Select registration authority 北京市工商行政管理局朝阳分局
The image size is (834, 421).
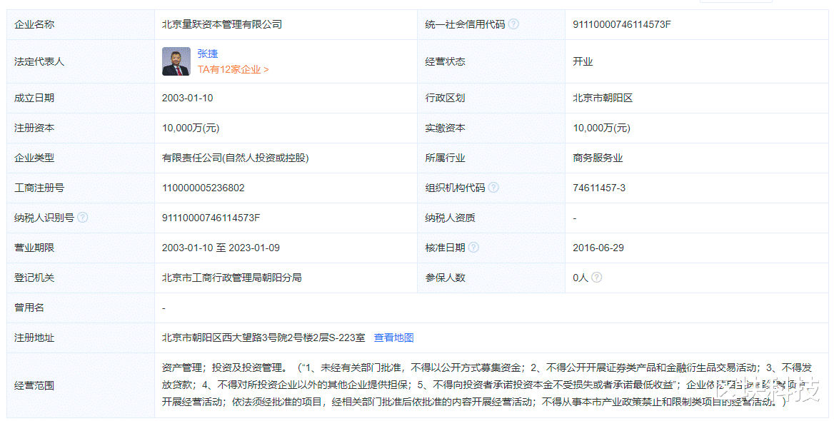click(x=231, y=278)
